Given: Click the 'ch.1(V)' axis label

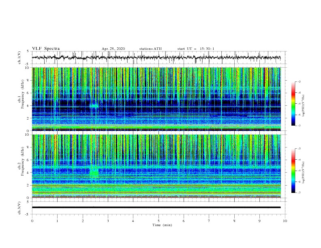Looking at the screenshot, I should point(19,58).
